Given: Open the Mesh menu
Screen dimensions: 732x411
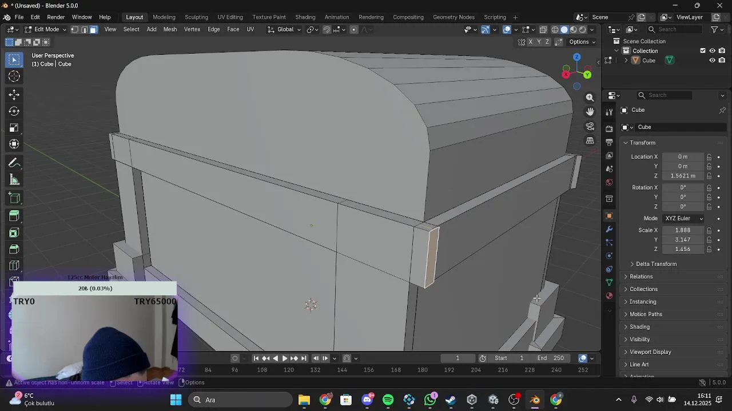Looking at the screenshot, I should (170, 30).
